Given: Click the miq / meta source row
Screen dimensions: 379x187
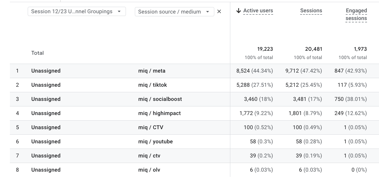Looking at the screenshot, I should 152,71.
